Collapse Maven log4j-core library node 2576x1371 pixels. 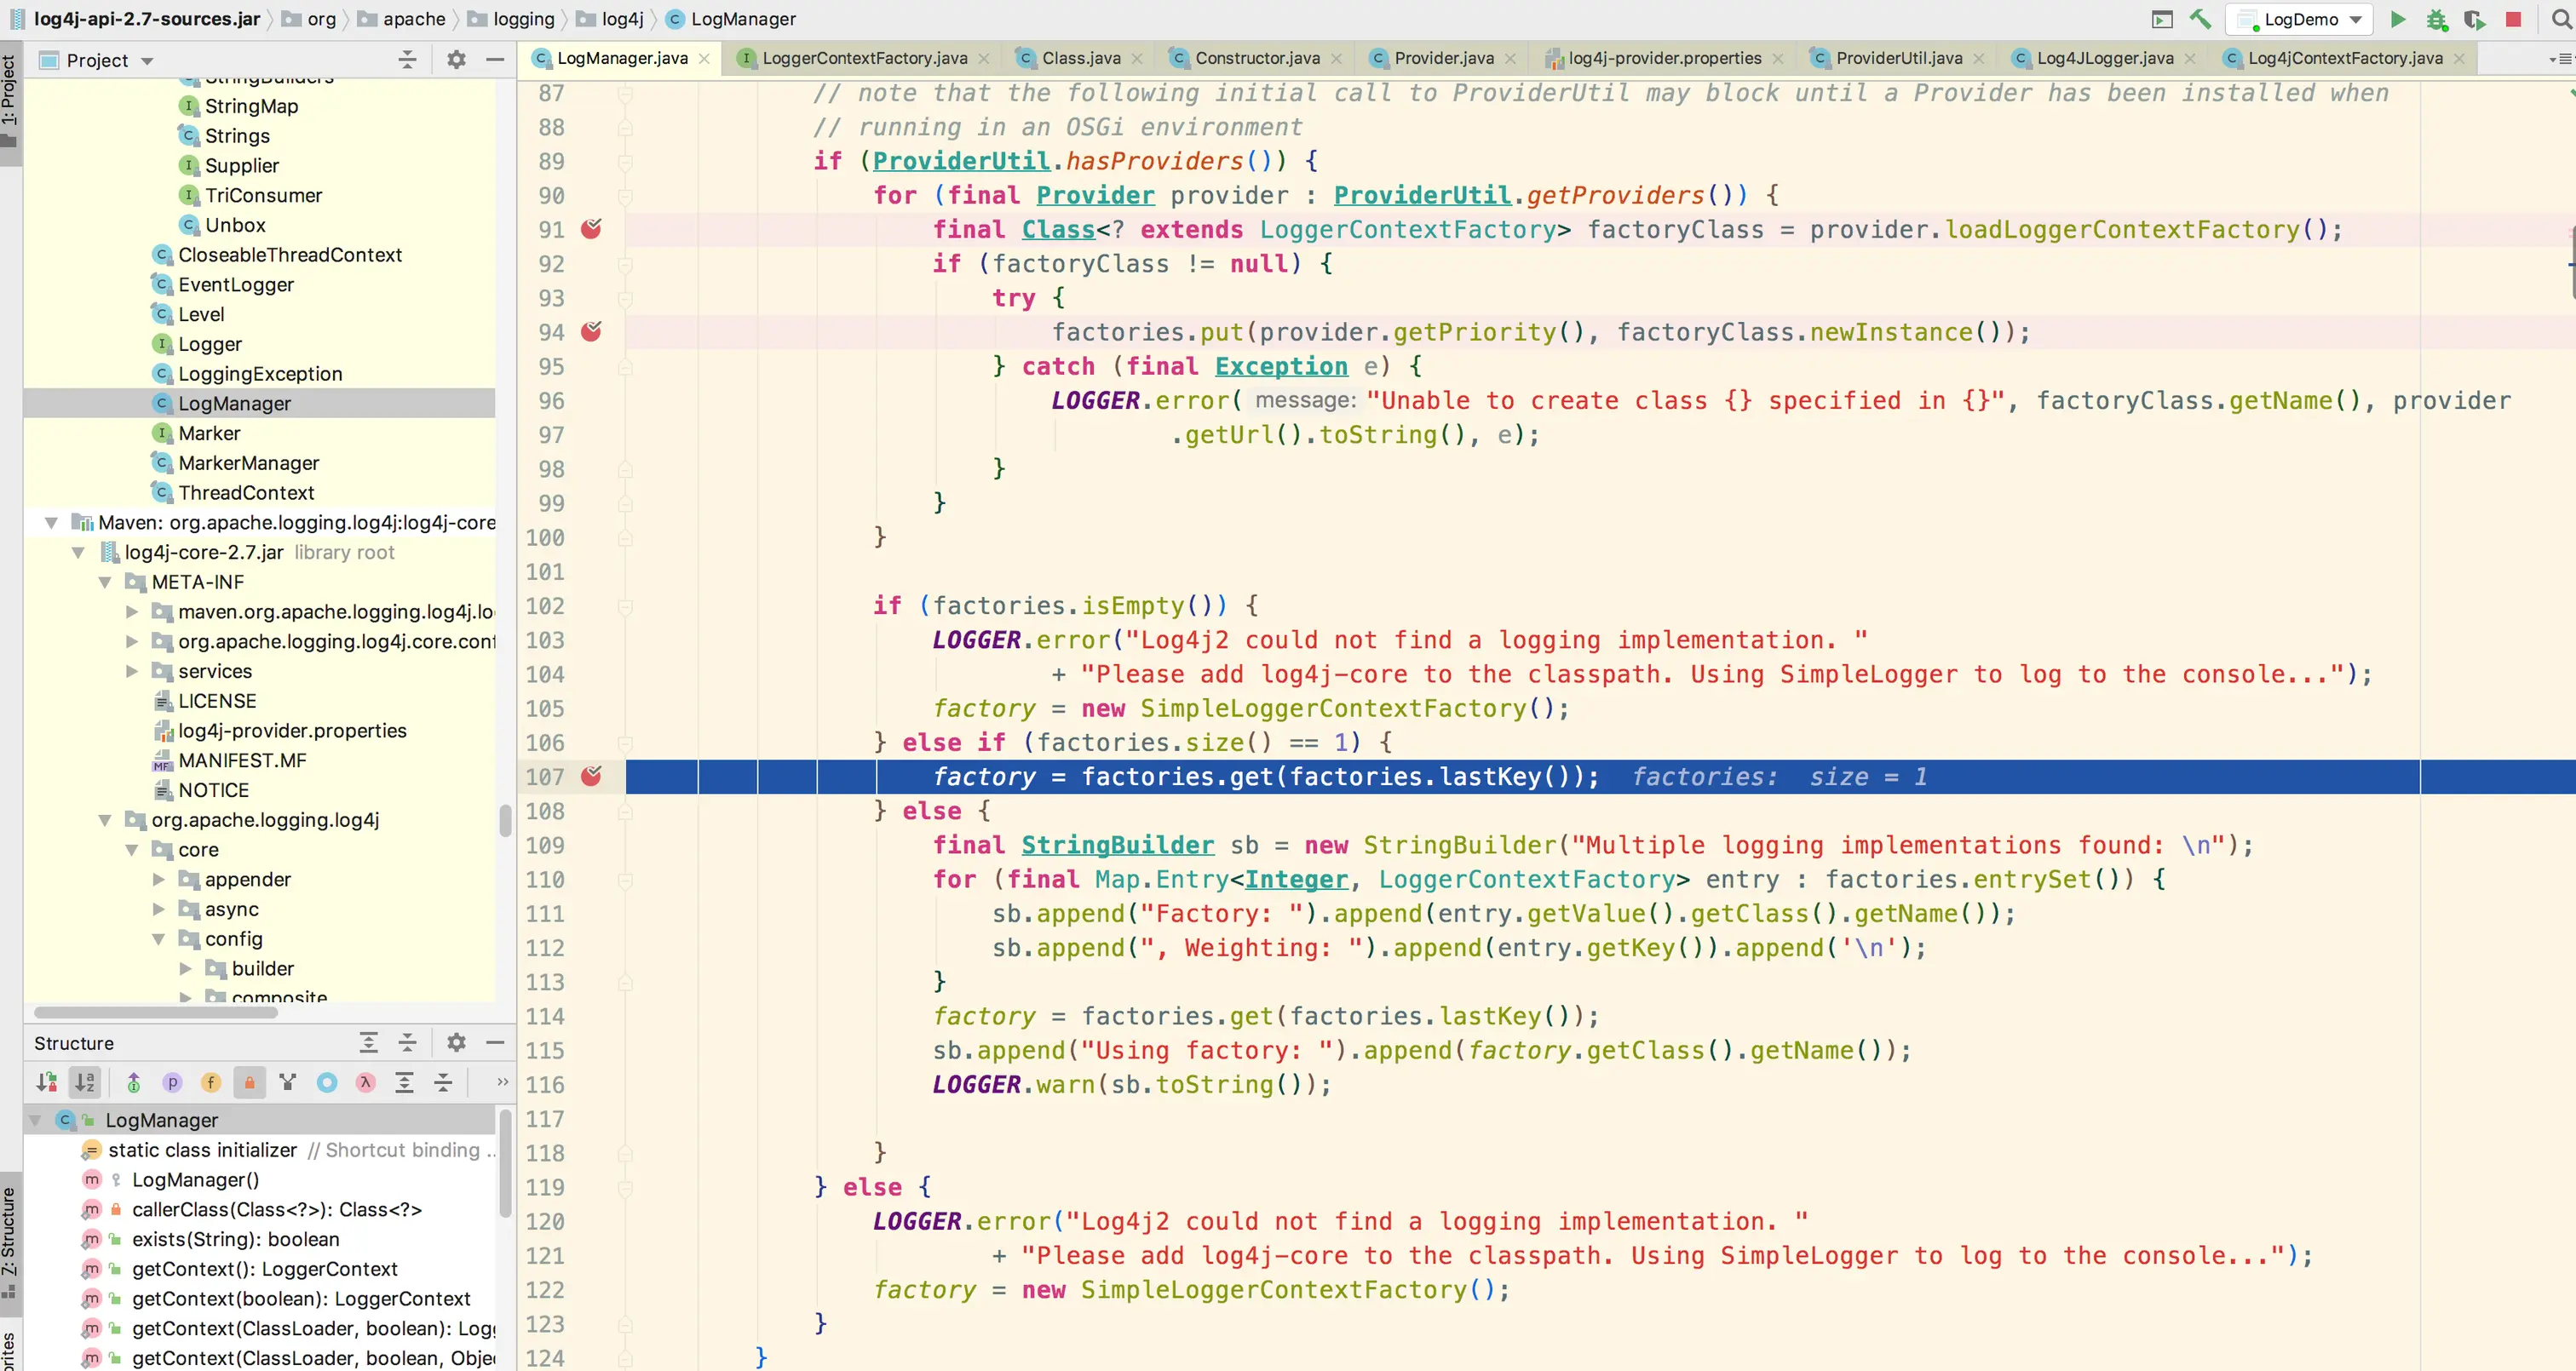tap(51, 522)
